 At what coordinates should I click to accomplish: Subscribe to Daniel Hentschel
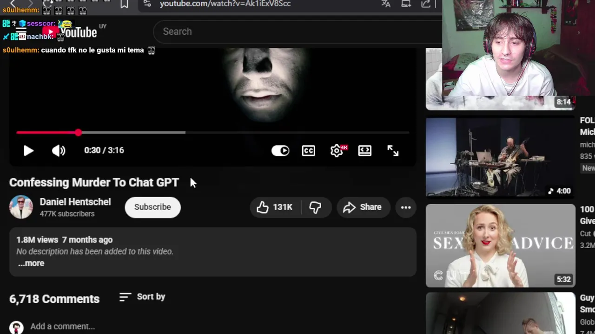click(x=152, y=207)
